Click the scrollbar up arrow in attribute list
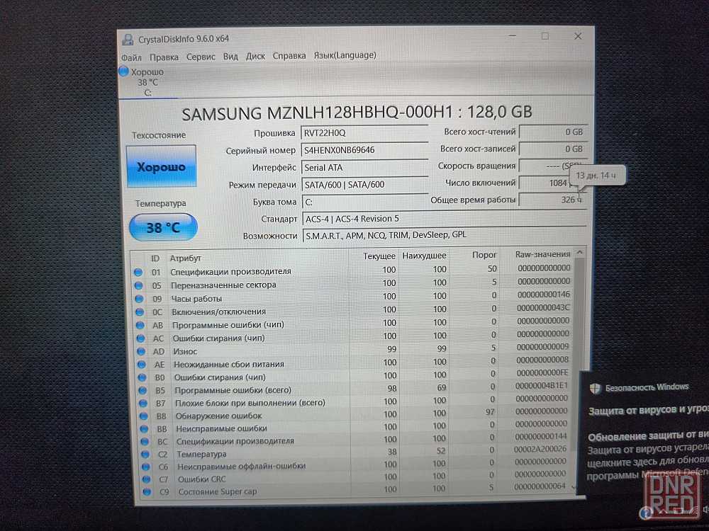This screenshot has width=709, height=531. click(581, 253)
